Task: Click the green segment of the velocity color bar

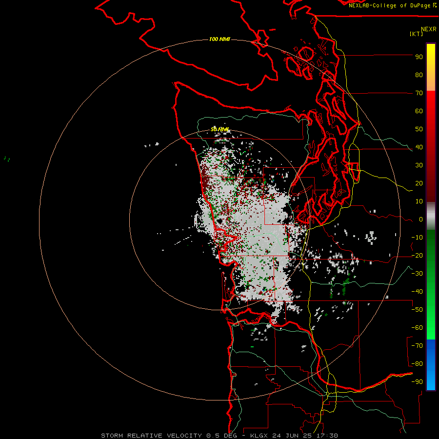Action: tap(431, 285)
